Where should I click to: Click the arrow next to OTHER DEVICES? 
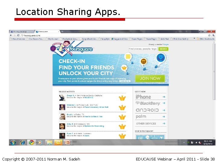(164, 123)
